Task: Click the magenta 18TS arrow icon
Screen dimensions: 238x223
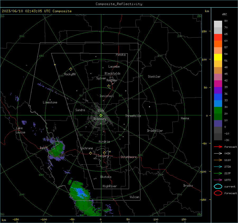Action: [x=218, y=180]
